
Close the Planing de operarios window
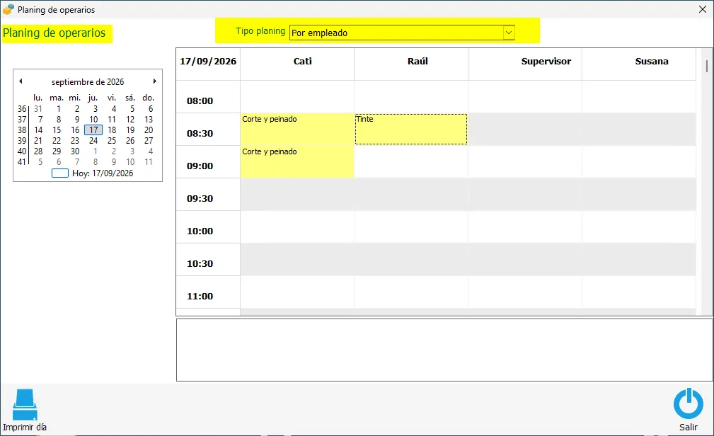pyautogui.click(x=703, y=9)
